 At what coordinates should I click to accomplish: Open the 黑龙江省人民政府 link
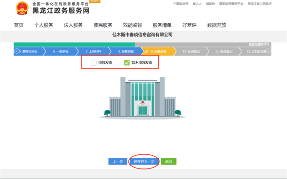pos(260,4)
